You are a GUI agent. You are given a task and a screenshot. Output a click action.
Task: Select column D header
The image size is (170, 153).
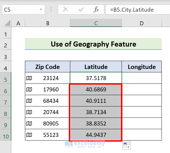tap(141, 23)
